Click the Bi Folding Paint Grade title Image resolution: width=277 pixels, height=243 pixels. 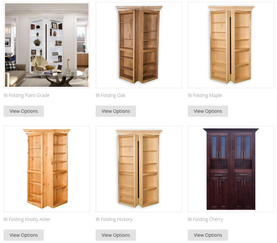pos(27,95)
